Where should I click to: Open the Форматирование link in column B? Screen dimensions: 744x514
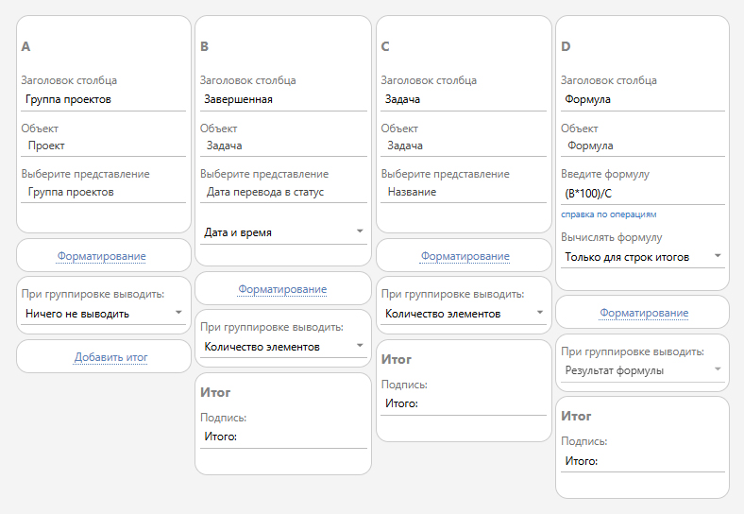282,289
